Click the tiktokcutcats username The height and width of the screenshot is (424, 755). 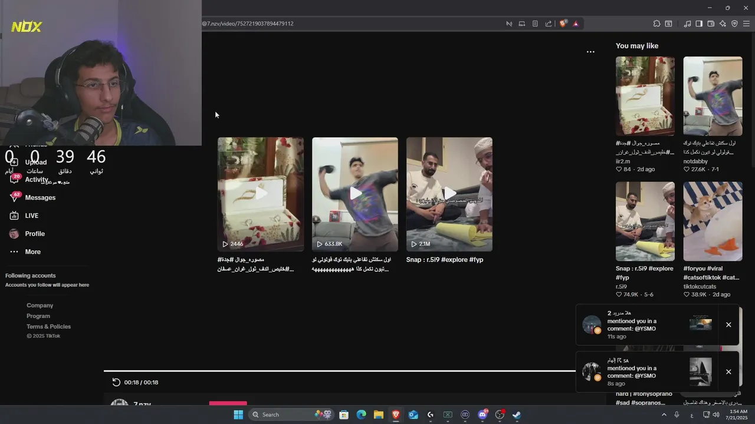[700, 287]
